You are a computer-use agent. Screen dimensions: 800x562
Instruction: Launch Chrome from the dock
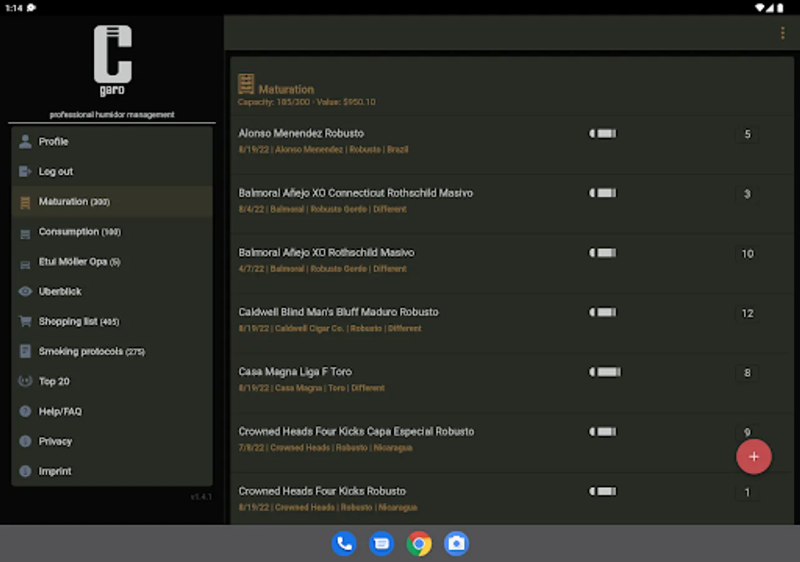(419, 543)
